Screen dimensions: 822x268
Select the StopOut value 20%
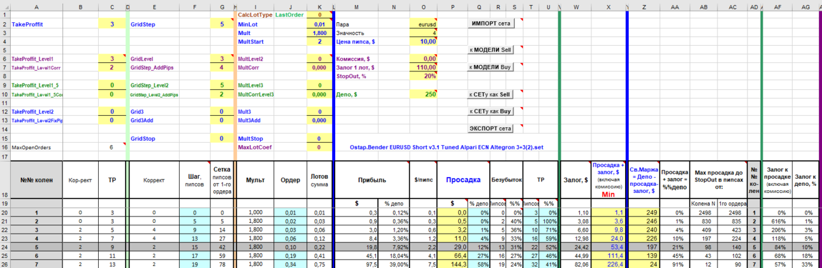coord(423,76)
